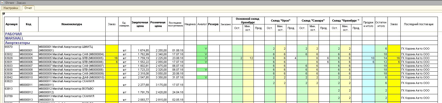This screenshot has width=442, height=103.
Task: Collapse header group with the small square marker
Action: tap(4, 13)
